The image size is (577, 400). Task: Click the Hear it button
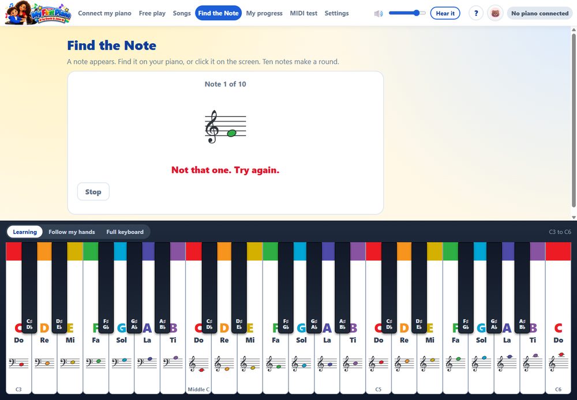tap(445, 13)
